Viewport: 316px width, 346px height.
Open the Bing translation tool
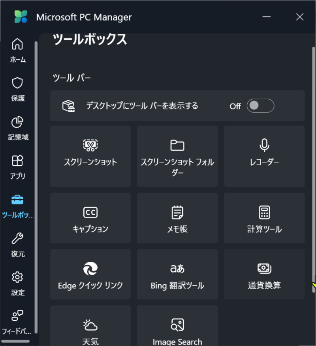tap(177, 274)
